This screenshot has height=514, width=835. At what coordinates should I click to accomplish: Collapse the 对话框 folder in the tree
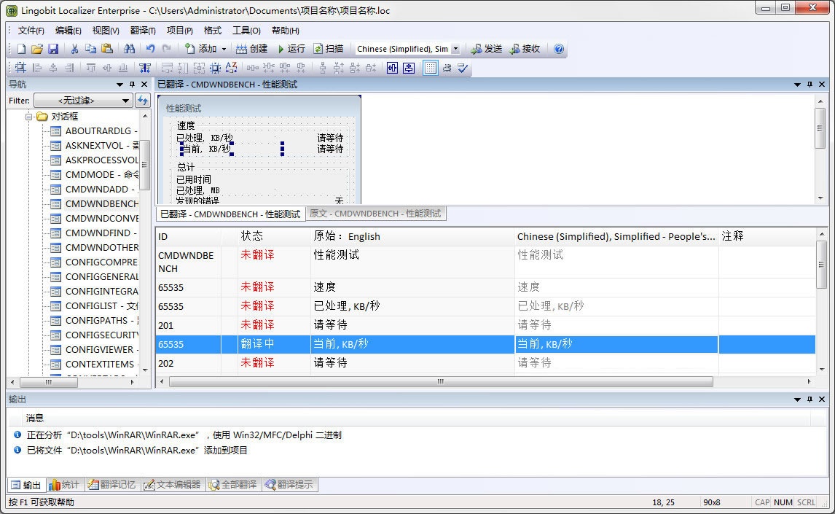pos(30,116)
